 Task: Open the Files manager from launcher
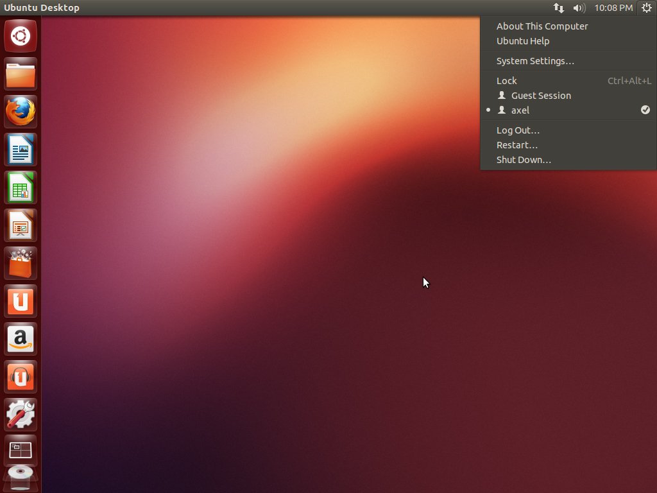21,74
